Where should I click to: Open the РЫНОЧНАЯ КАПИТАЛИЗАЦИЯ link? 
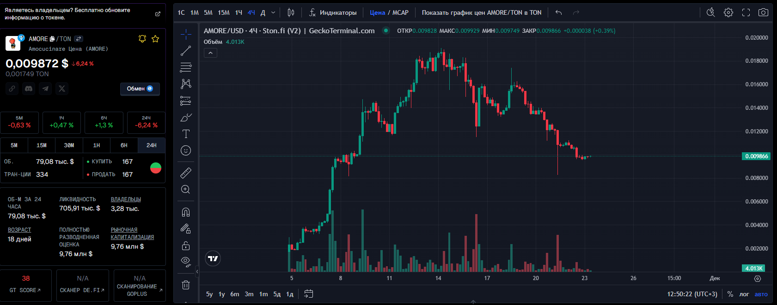[x=132, y=233]
